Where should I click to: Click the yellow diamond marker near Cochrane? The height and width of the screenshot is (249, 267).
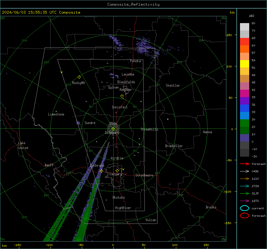(x=101, y=171)
